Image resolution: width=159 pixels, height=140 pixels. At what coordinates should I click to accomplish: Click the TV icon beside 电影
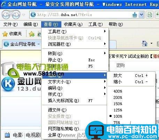(7, 135)
